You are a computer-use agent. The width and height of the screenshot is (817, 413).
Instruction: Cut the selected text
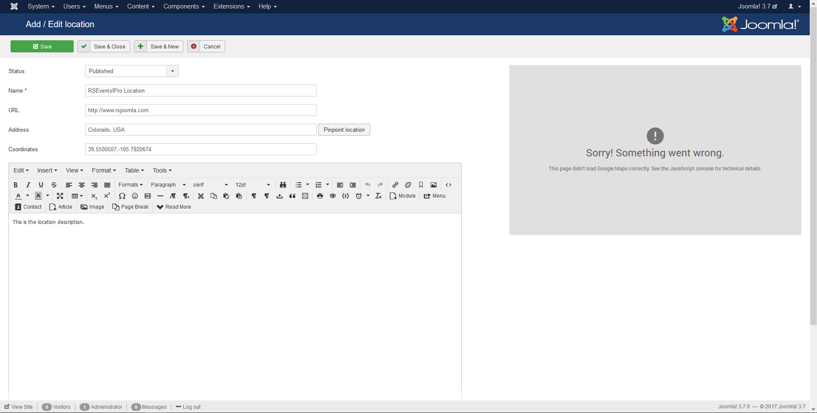point(201,196)
